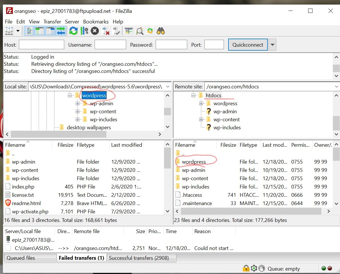Sort local files by Last modified column
This screenshot has height=274, width=340.
point(127,145)
